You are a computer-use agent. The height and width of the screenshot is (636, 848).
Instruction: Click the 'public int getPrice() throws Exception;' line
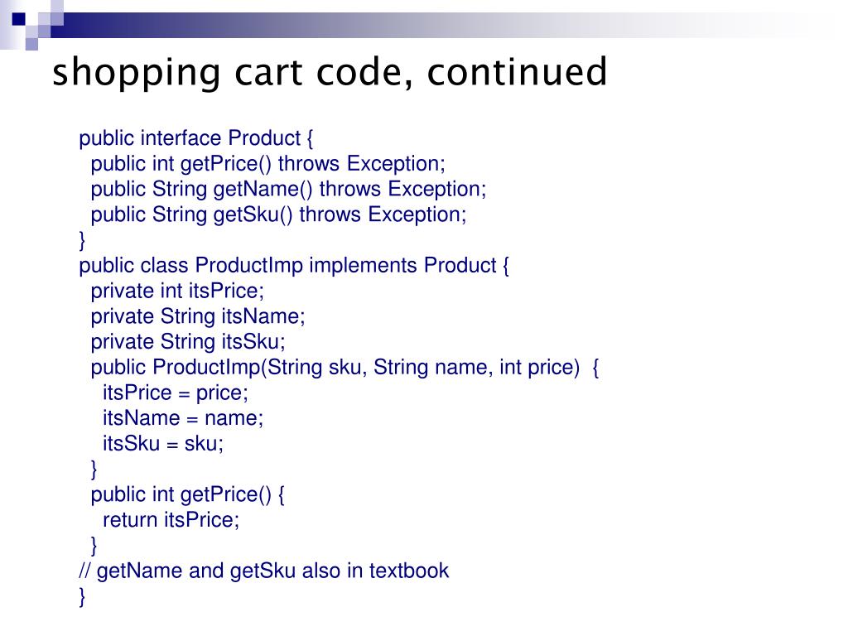click(267, 164)
